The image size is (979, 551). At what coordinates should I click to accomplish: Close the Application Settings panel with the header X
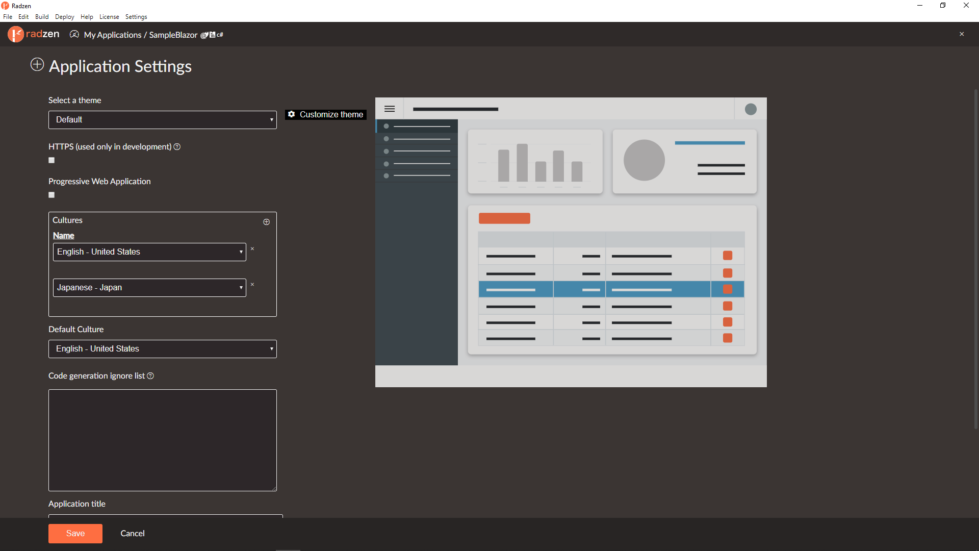pos(962,34)
